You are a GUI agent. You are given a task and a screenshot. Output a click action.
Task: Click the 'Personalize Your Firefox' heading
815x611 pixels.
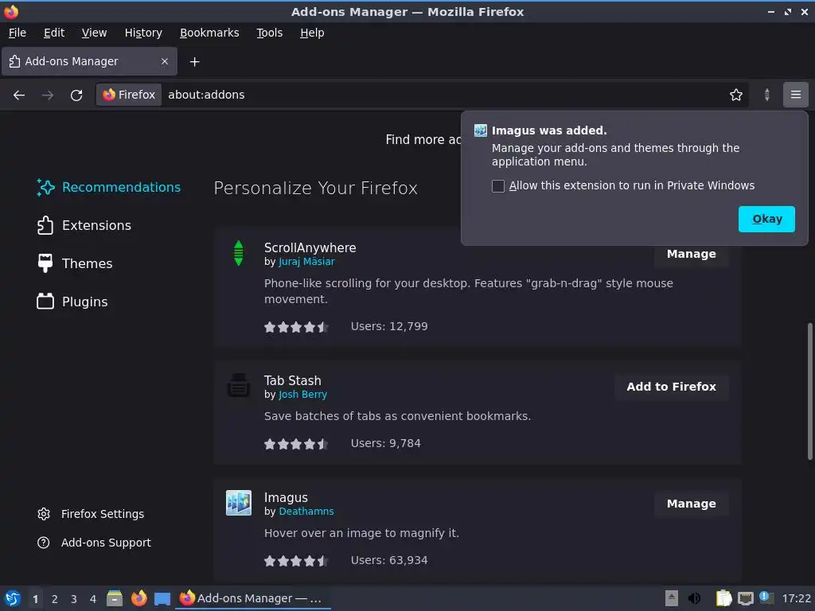point(315,188)
